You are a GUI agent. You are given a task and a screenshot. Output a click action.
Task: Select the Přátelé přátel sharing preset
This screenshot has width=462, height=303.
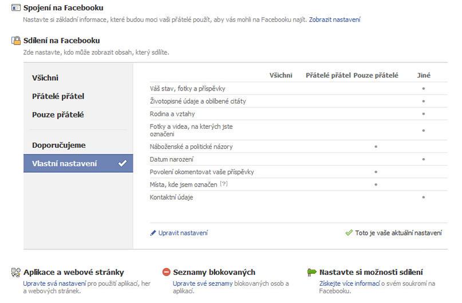tap(58, 96)
